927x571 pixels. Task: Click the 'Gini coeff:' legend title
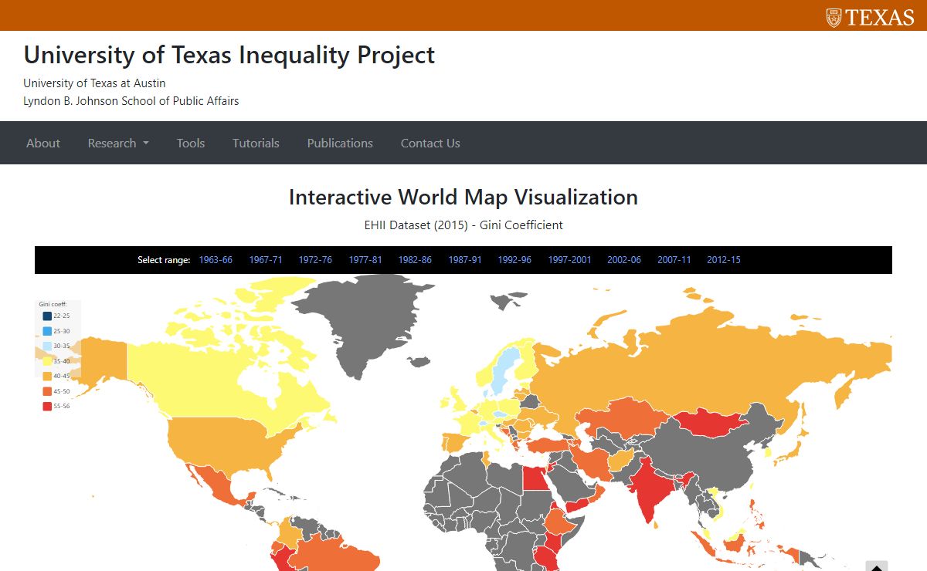[53, 304]
